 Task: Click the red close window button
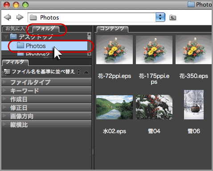coord(7,5)
